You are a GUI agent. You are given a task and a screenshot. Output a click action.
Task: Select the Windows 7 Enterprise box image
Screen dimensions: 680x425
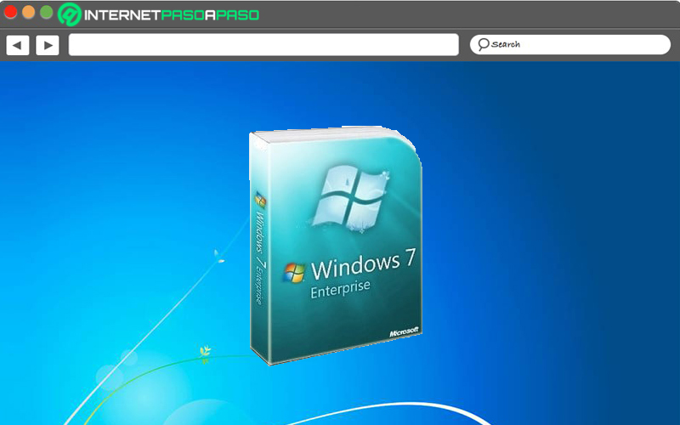tap(335, 246)
